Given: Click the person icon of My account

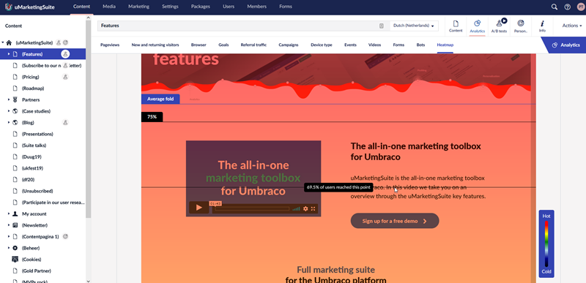Looking at the screenshot, I should point(15,214).
